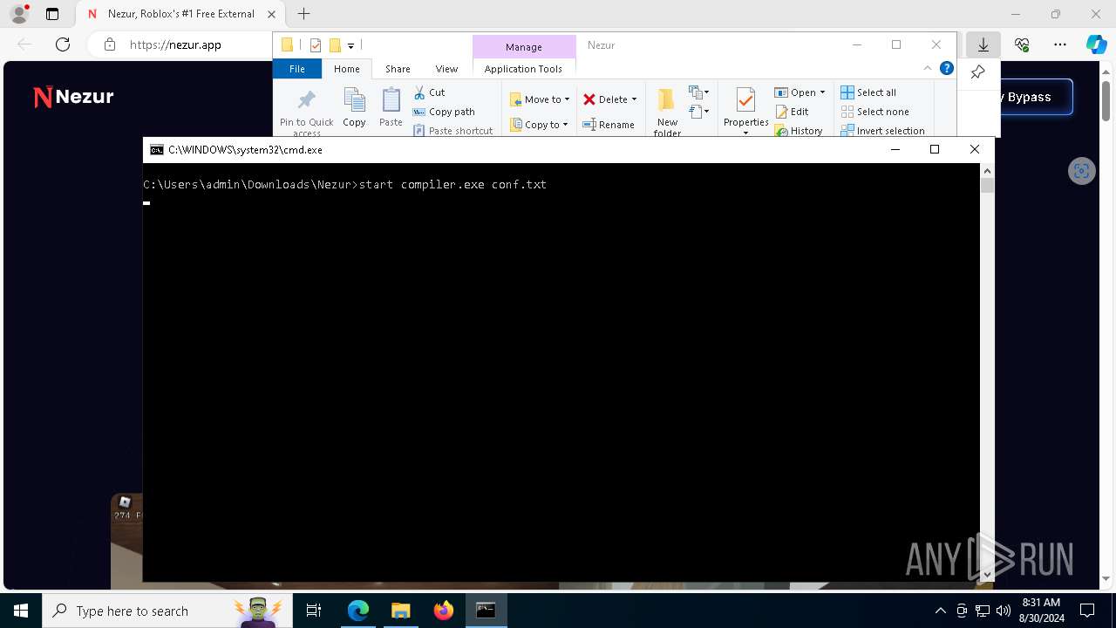Click History in the Explorer ribbon
The image size is (1116, 628).
[798, 131]
